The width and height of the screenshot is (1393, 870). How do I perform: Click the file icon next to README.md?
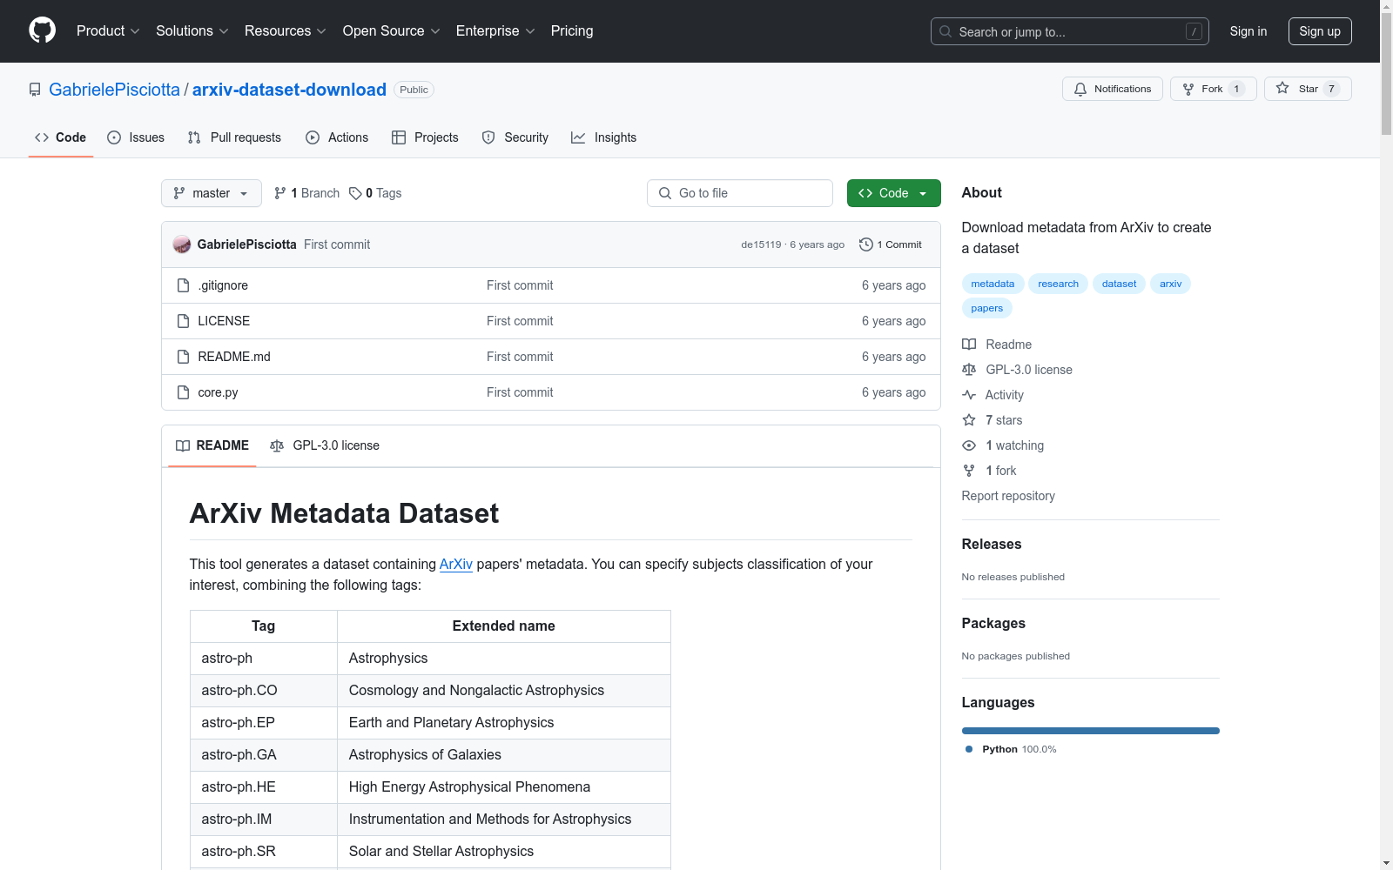[183, 357]
